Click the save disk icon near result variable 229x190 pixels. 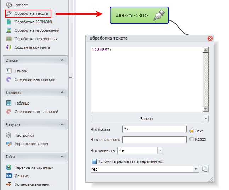94,161
